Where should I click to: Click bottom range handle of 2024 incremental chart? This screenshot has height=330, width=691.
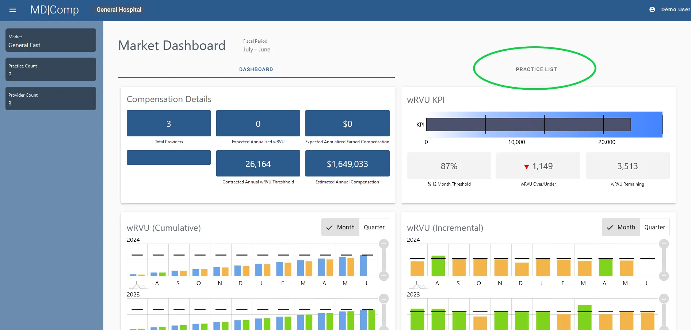(664, 276)
